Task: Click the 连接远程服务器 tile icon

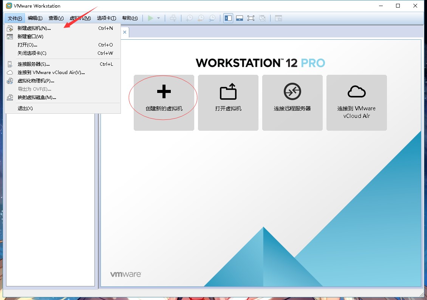Action: (x=292, y=91)
